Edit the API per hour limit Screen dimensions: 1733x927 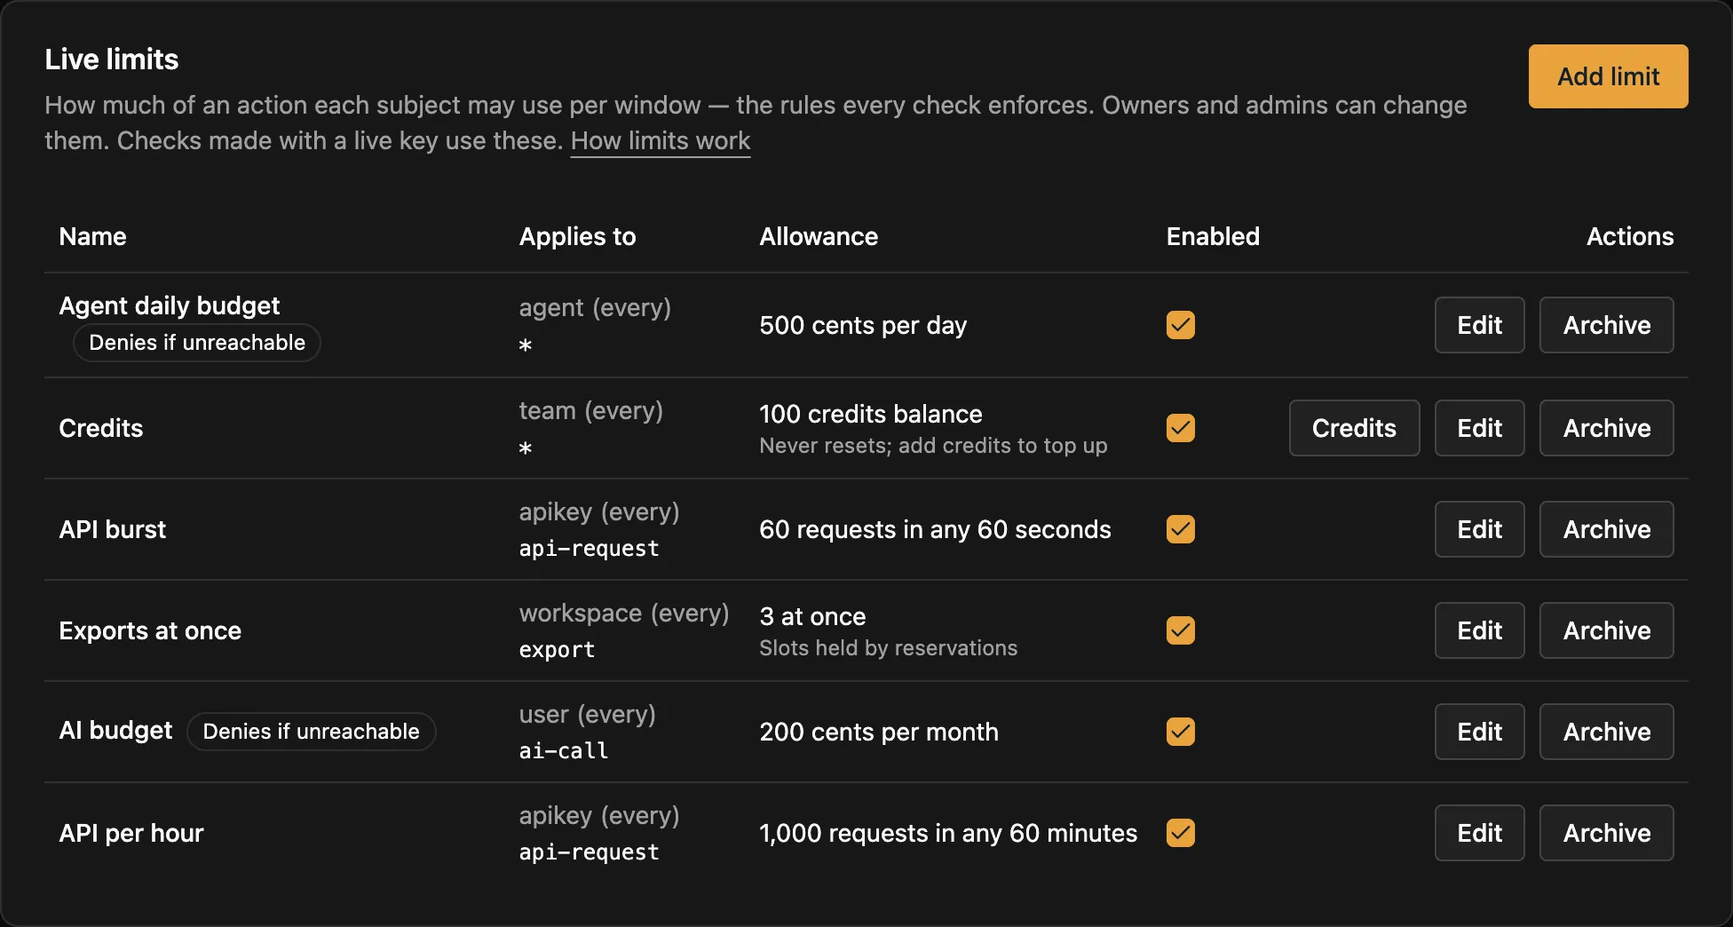click(1479, 833)
